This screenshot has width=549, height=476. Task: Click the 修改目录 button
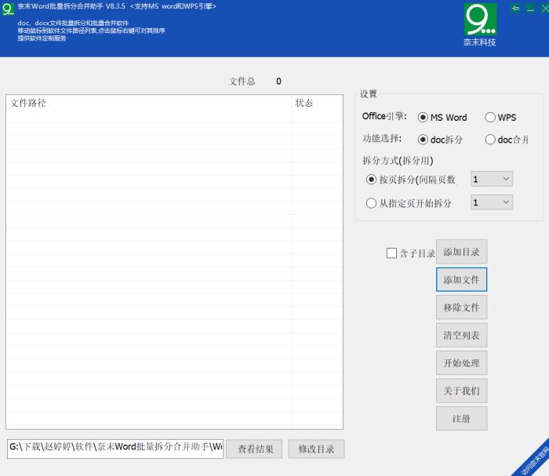(x=317, y=449)
